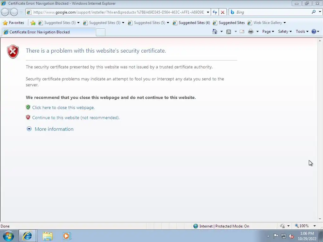Open Suggested Sites item without a count
The width and height of the screenshot is (323, 242).
tap(229, 23)
